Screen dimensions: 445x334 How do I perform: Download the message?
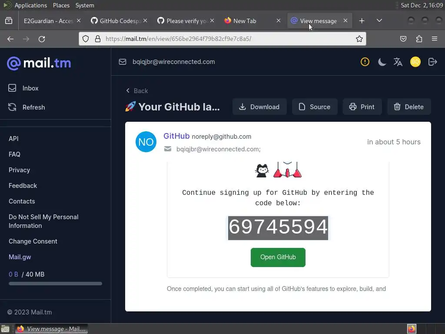pos(259,107)
